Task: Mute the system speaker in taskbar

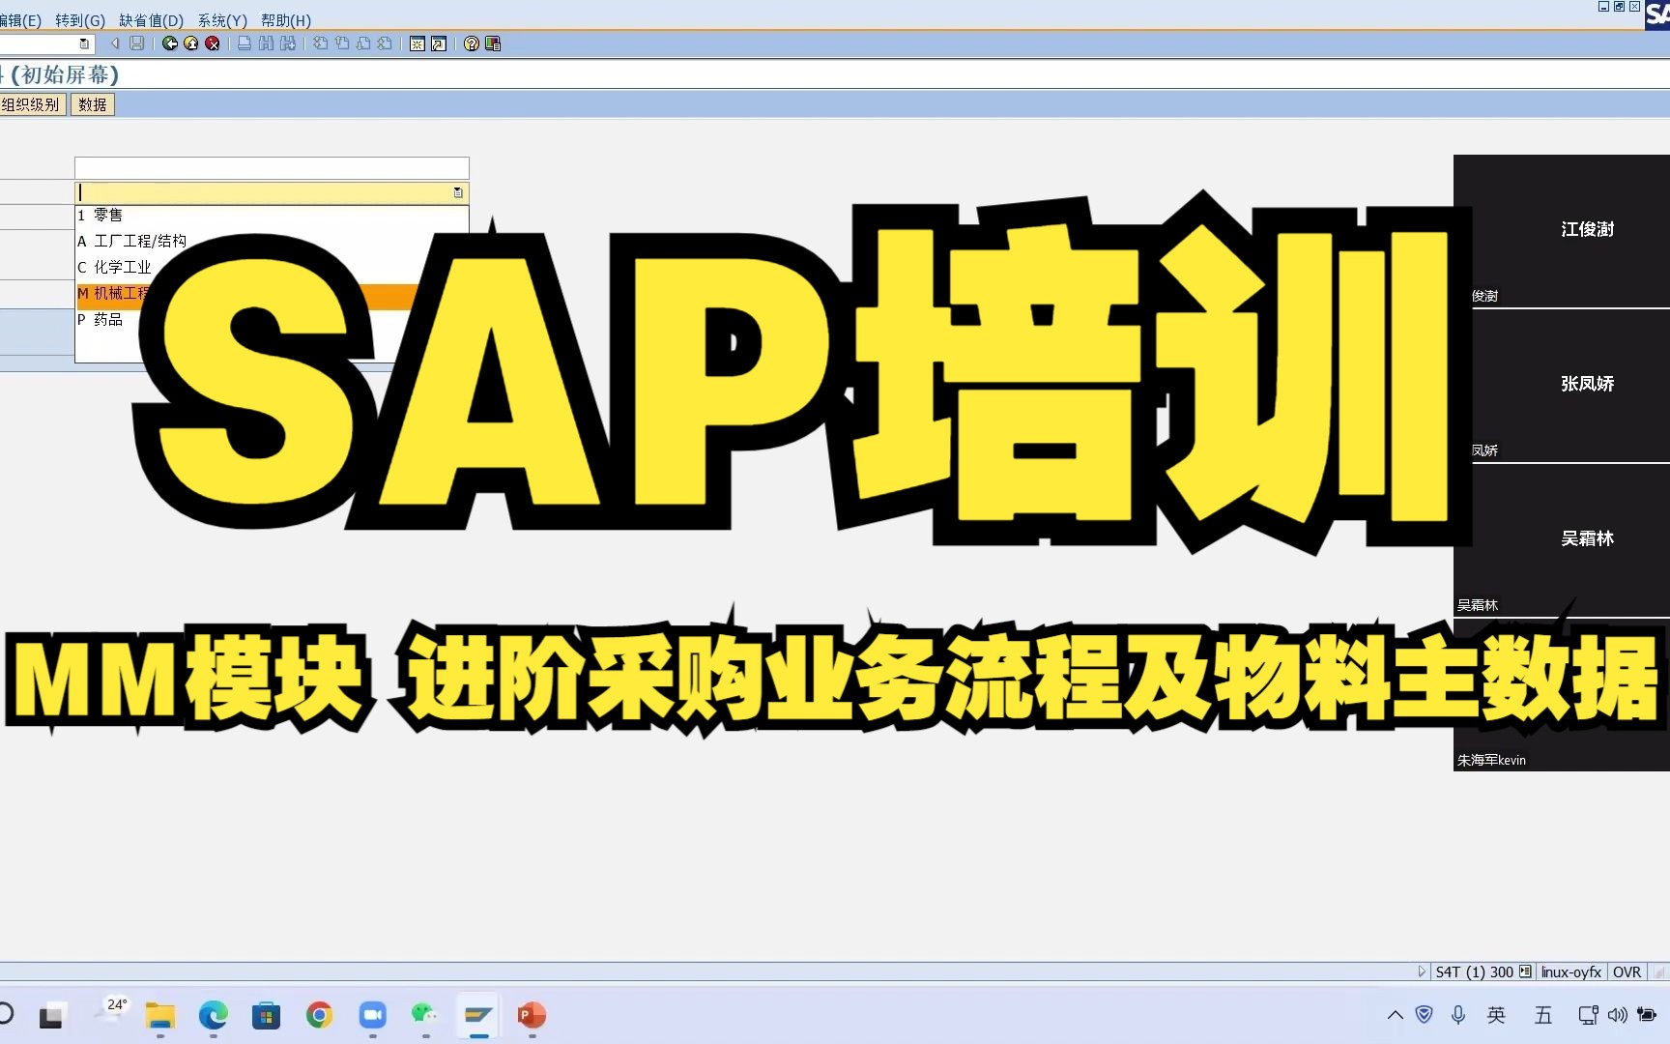Action: pyautogui.click(x=1618, y=1015)
